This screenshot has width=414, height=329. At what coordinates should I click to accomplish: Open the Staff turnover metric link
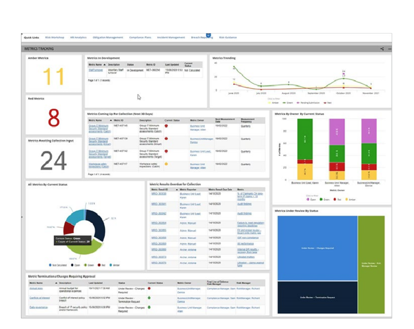click(x=95, y=70)
